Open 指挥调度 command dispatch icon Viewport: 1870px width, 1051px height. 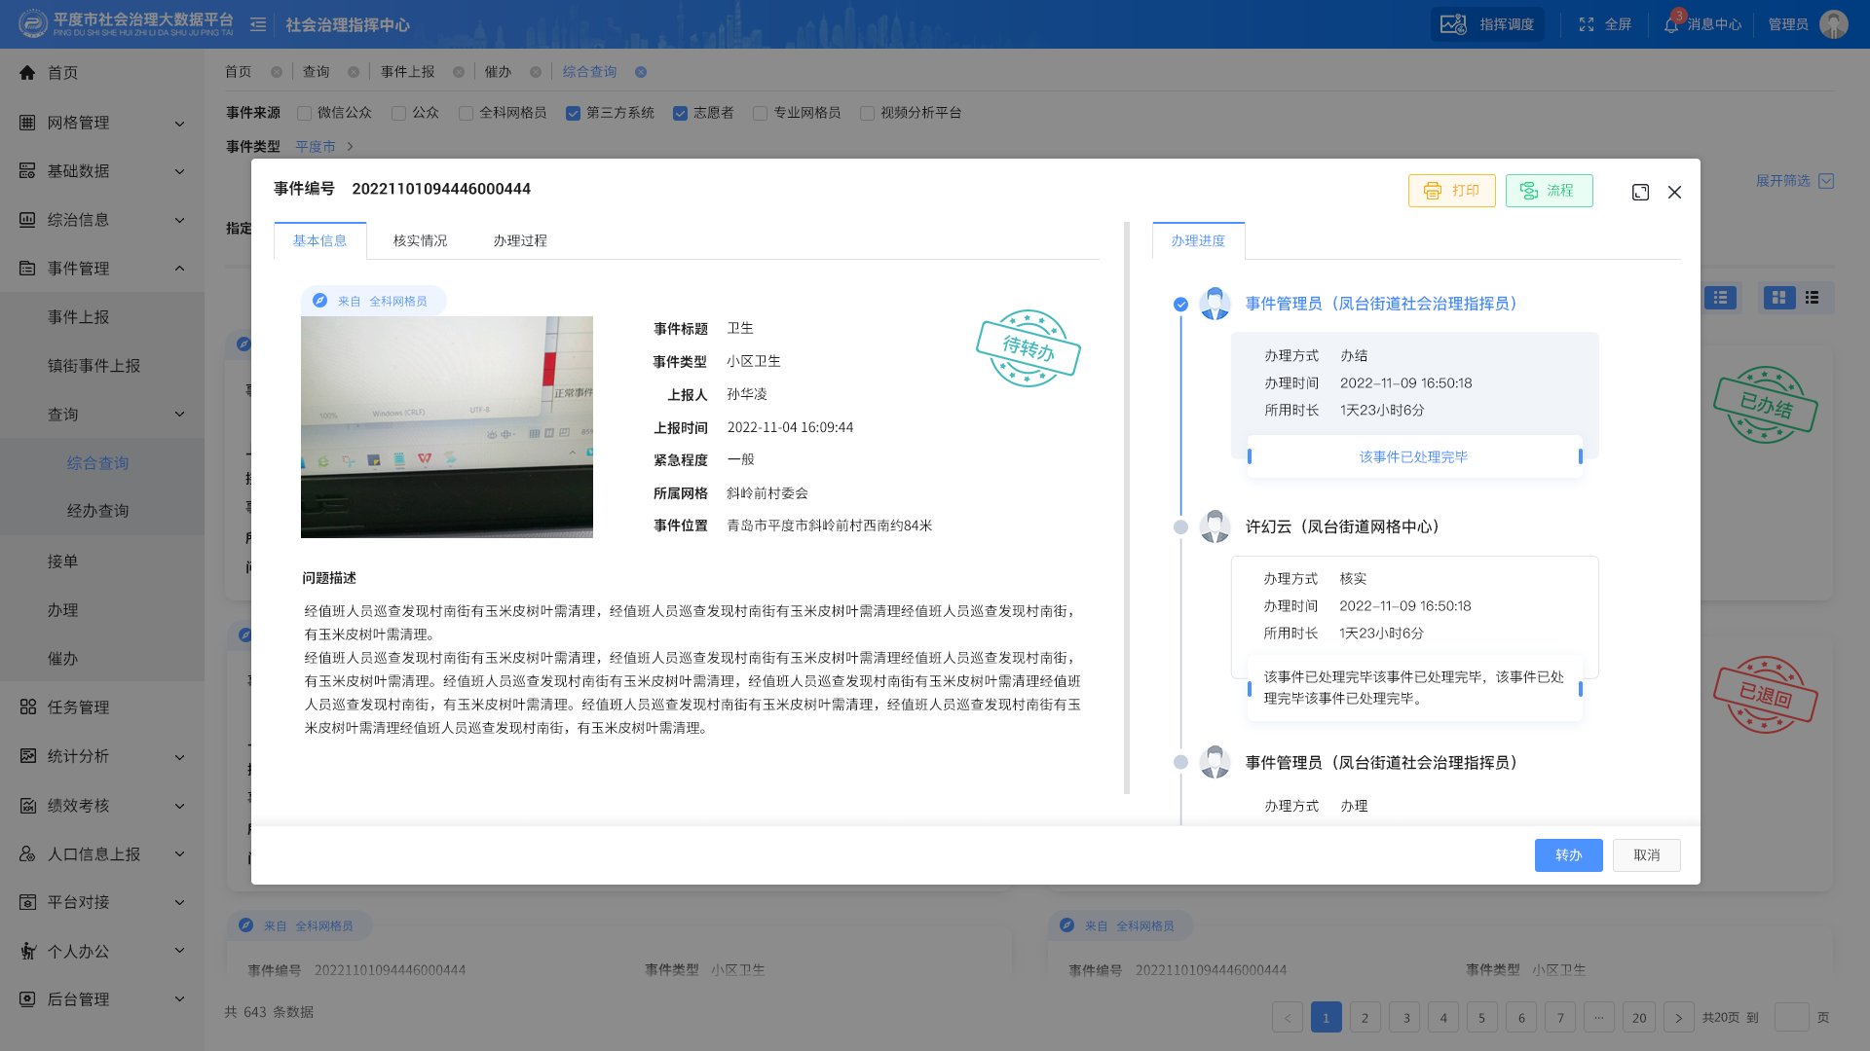[1453, 24]
